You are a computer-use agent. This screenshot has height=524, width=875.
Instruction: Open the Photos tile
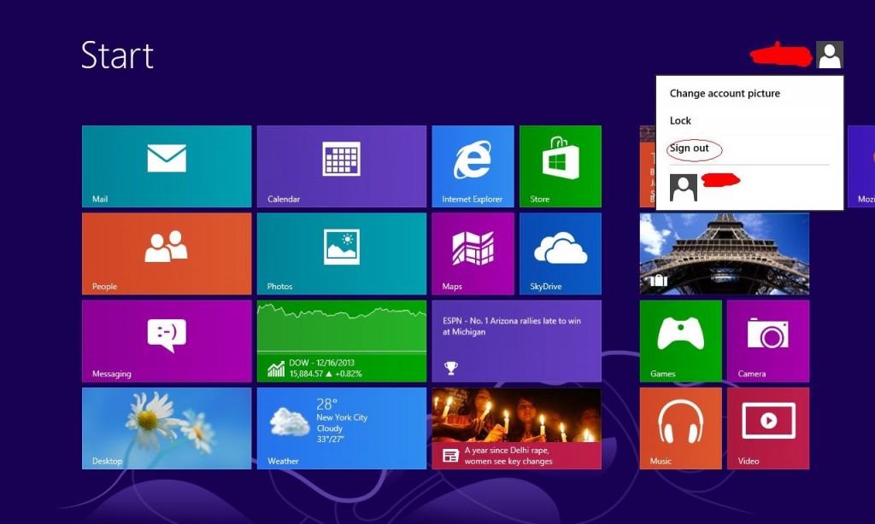[x=342, y=253]
